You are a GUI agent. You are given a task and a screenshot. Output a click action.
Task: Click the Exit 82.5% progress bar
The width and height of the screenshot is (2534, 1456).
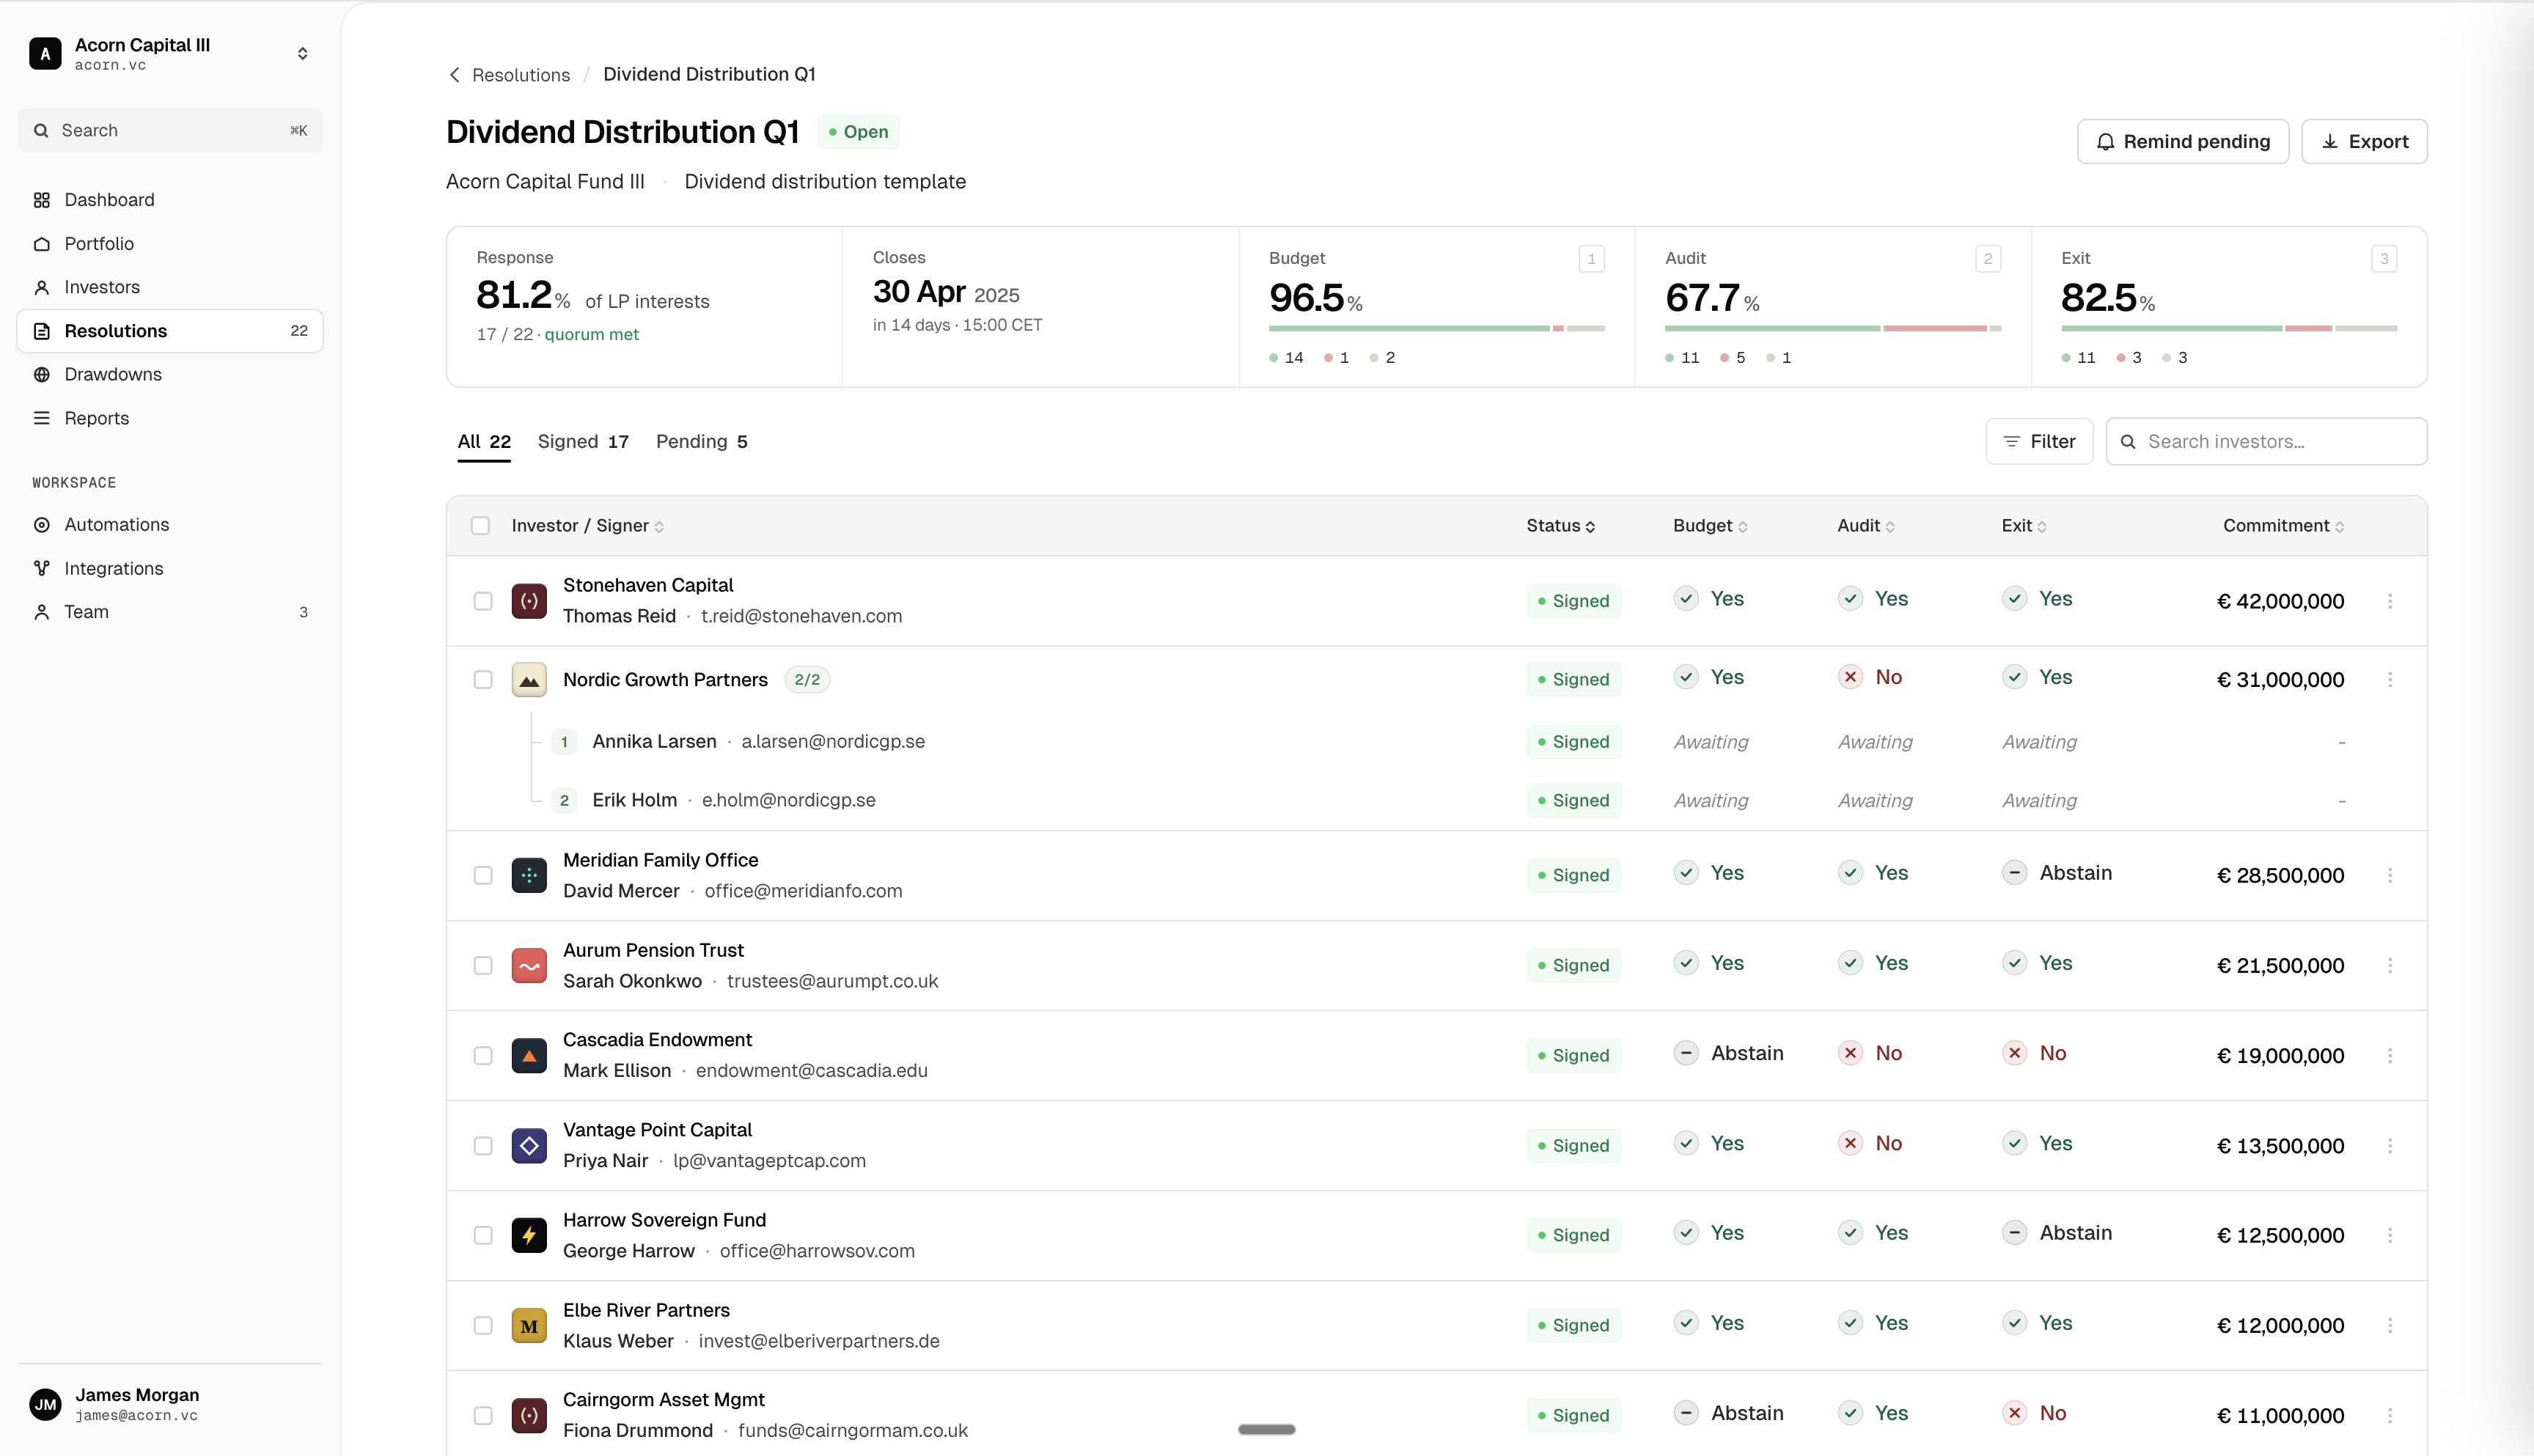tap(2229, 329)
